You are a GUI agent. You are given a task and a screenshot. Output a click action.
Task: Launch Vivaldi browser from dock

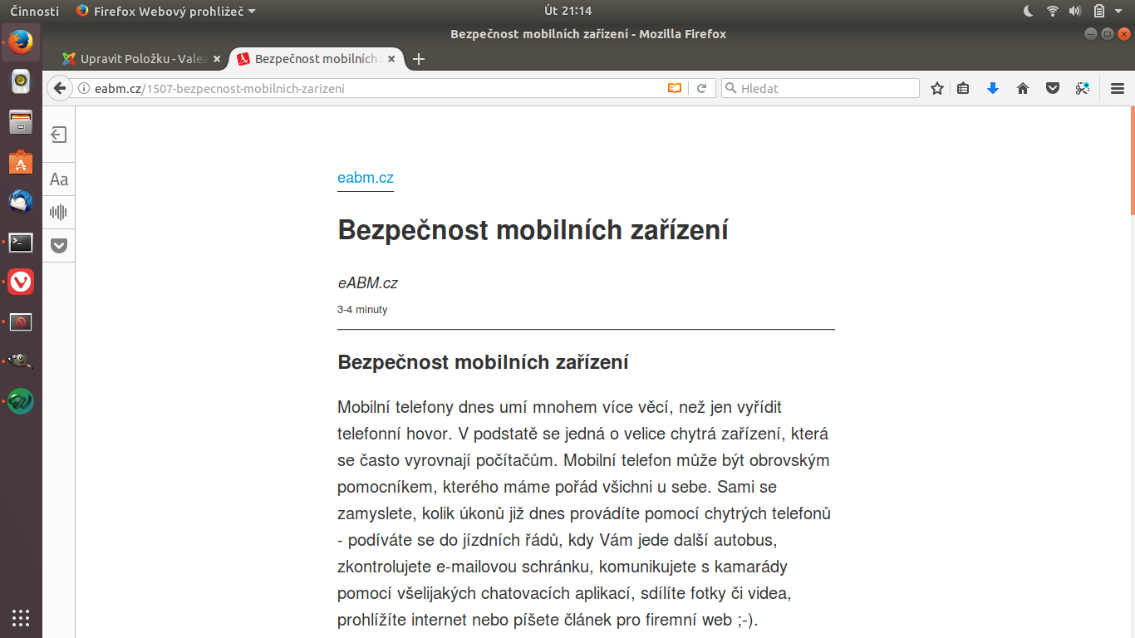(x=21, y=282)
